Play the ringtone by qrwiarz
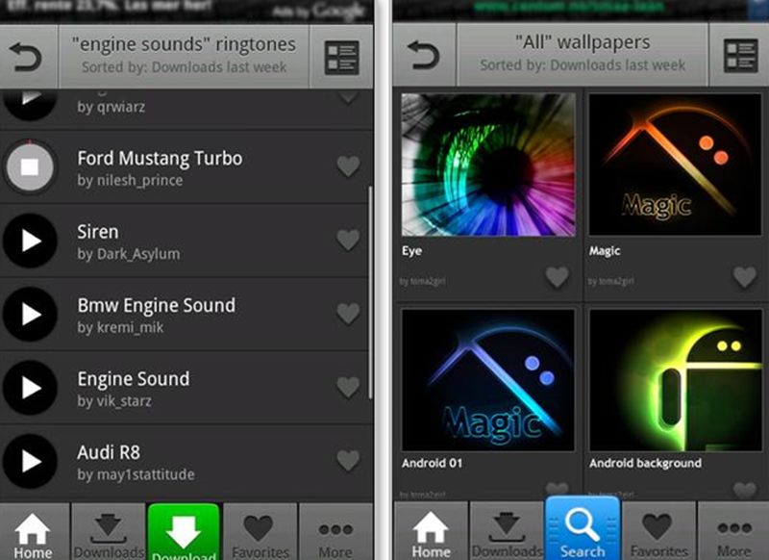The width and height of the screenshot is (769, 560). 30,105
